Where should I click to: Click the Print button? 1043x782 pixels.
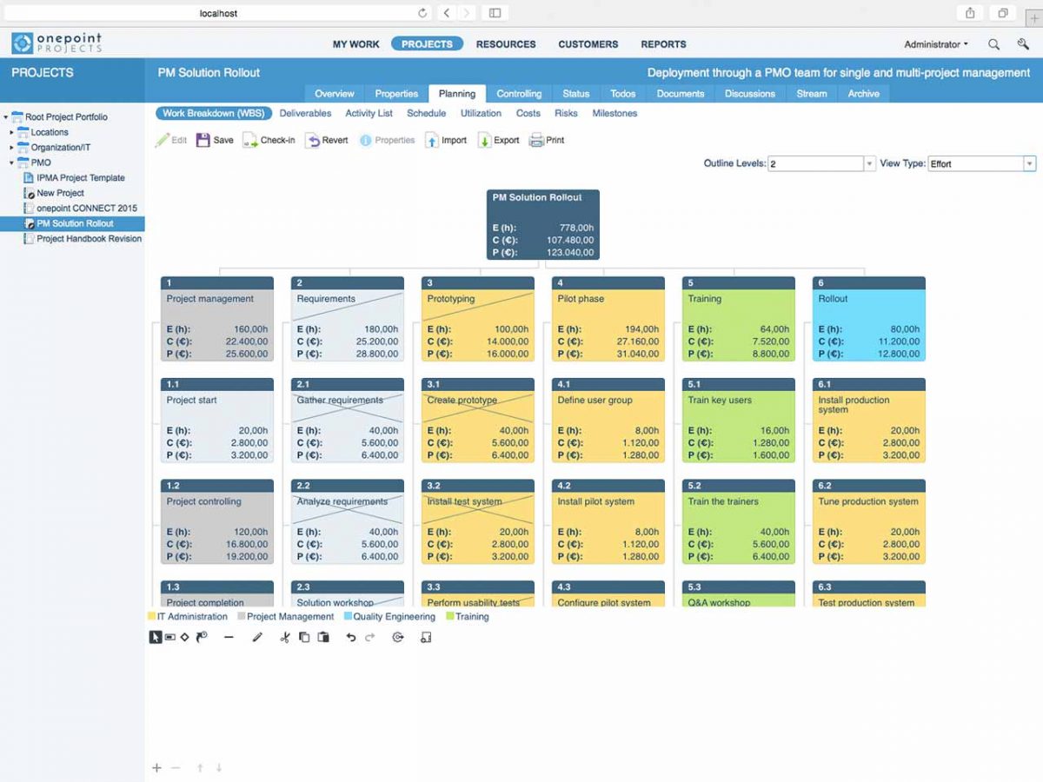(x=547, y=140)
